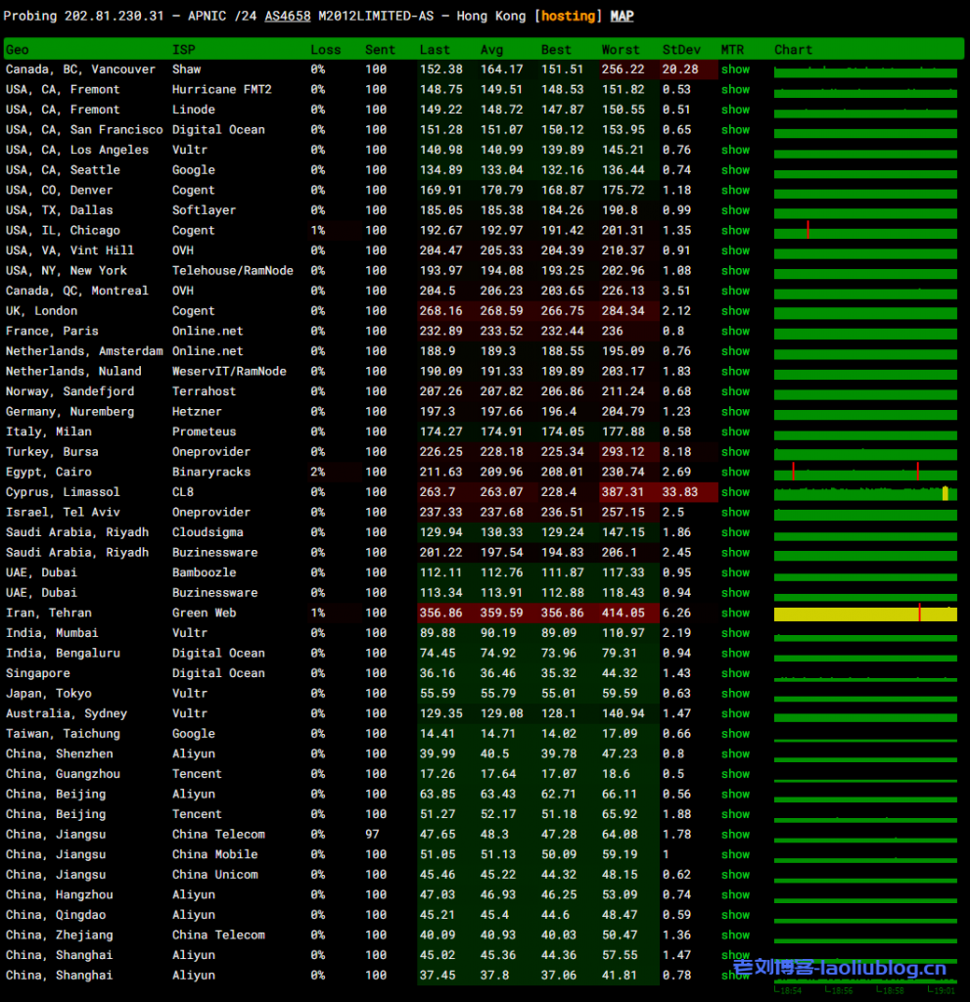This screenshot has width=970, height=1002.
Task: Click the Loss column header
Action: pos(325,50)
